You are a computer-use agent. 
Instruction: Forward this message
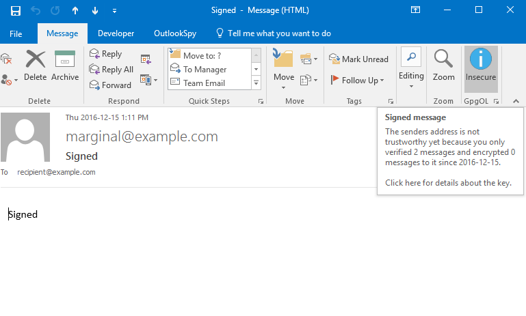pyautogui.click(x=110, y=85)
